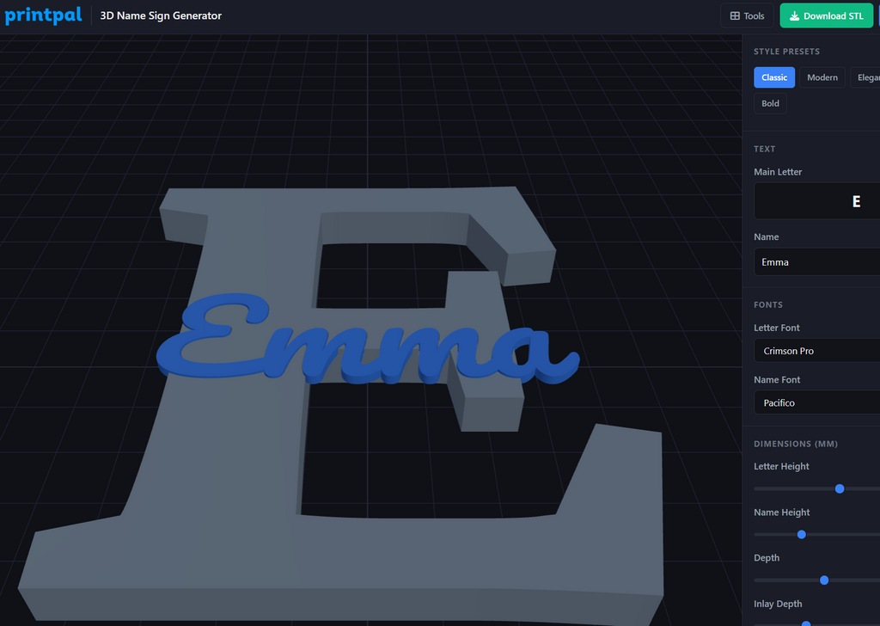Open the Name Font dropdown Pacifico
Image resolution: width=880 pixels, height=626 pixels.
pos(817,402)
